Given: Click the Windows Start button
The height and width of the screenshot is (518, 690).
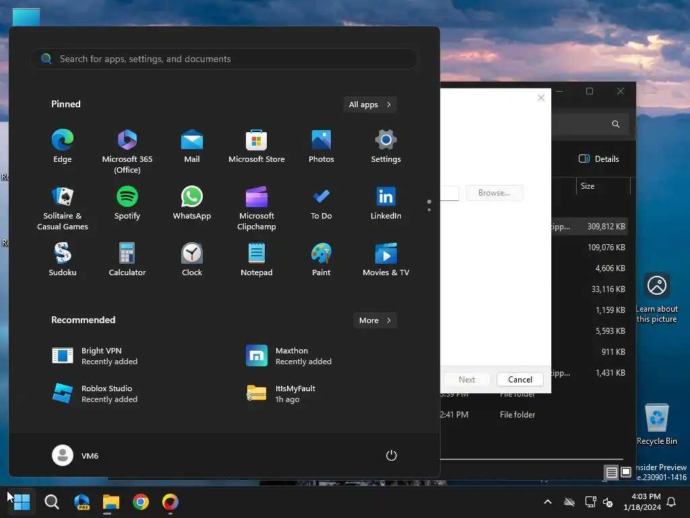Looking at the screenshot, I should 22,502.
